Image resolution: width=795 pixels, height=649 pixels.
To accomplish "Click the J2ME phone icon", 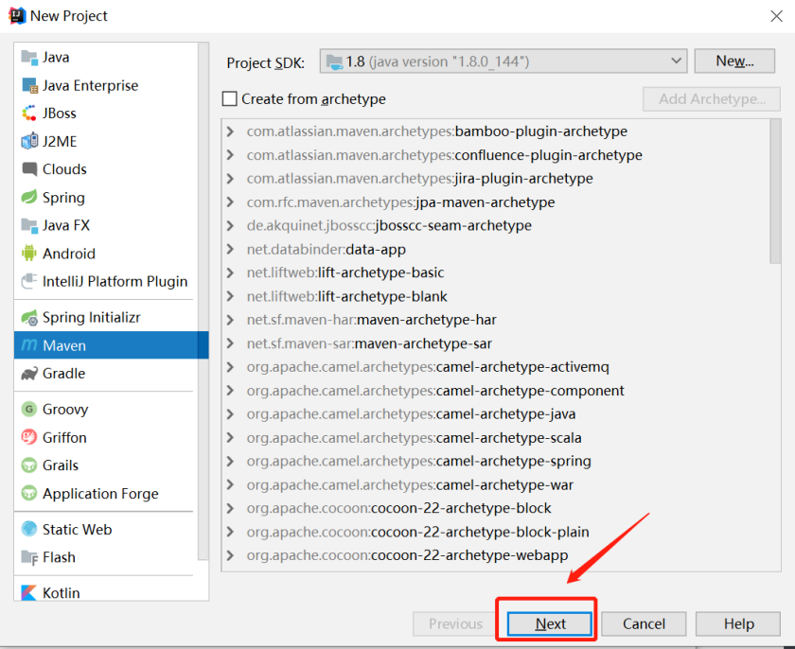I will coord(29,141).
